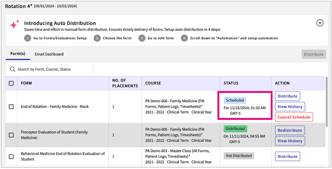The width and height of the screenshot is (332, 169).
Task: Switch to the Email Dashboard tab
Action: coord(49,54)
